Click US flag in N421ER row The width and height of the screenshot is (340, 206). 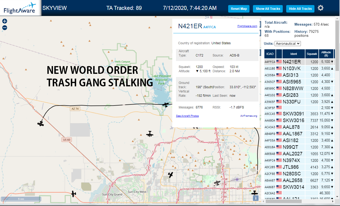pos(279,62)
